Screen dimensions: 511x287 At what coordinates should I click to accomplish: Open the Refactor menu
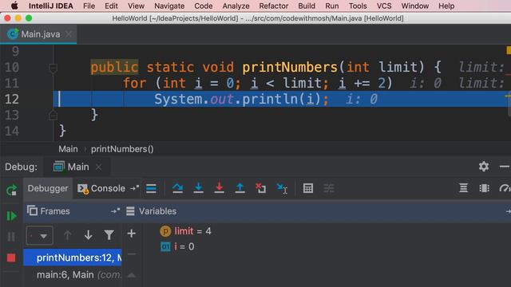click(x=273, y=6)
